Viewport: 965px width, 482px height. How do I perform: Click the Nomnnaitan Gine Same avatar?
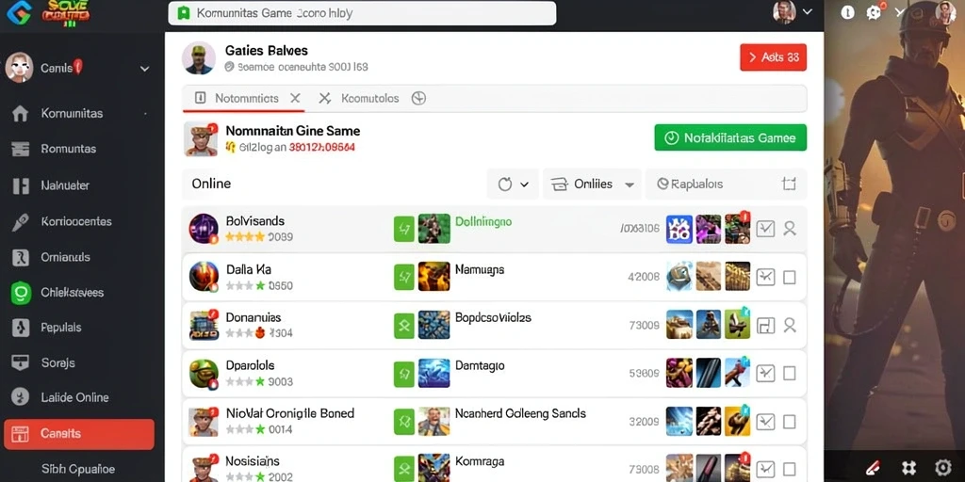click(201, 138)
